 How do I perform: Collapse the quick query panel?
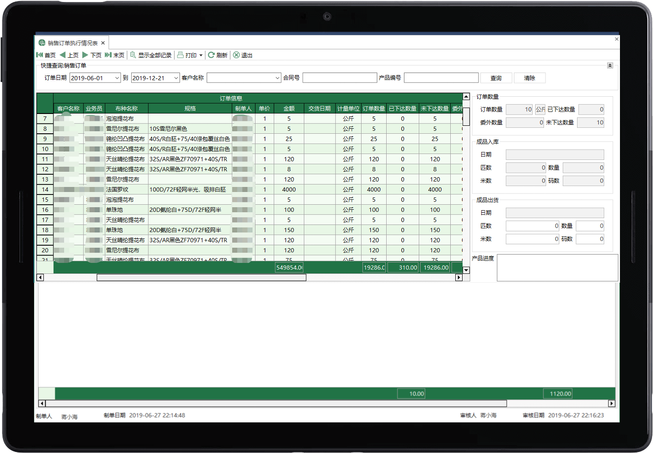(x=610, y=65)
